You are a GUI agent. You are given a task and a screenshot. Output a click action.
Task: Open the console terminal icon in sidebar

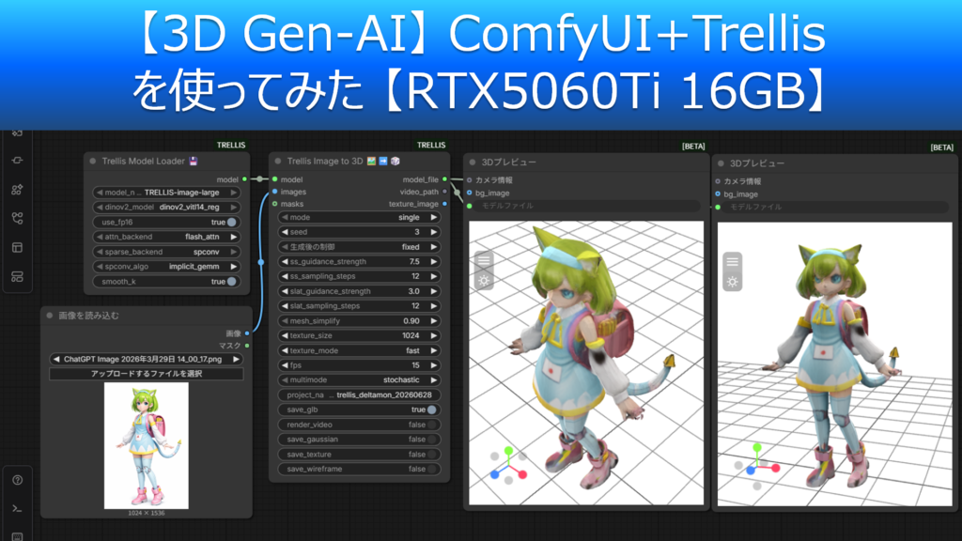pos(17,508)
